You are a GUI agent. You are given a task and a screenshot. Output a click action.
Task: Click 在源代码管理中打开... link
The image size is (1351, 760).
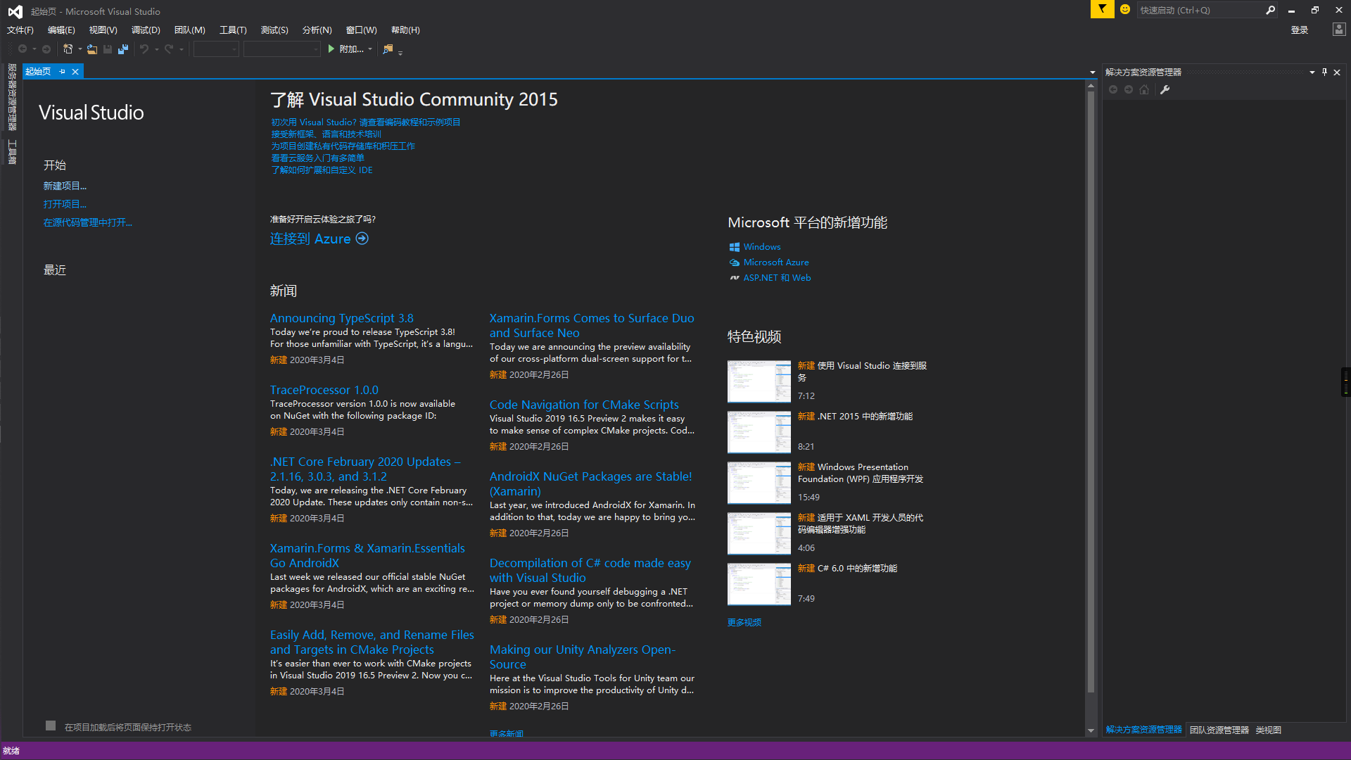(x=88, y=222)
